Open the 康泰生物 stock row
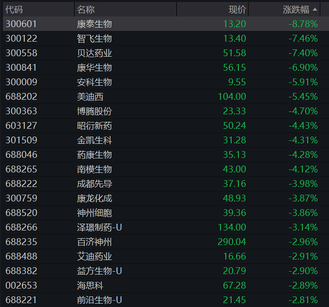Viewport: 329px width, 307px height. tap(166, 24)
